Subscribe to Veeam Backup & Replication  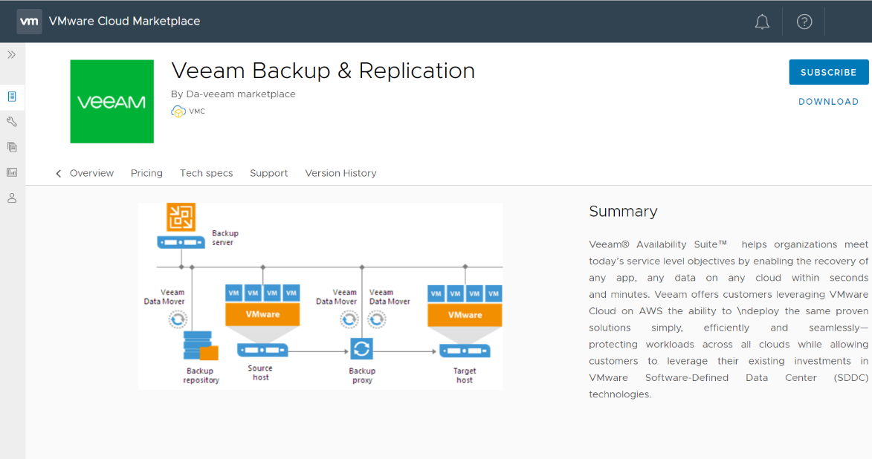pos(829,72)
